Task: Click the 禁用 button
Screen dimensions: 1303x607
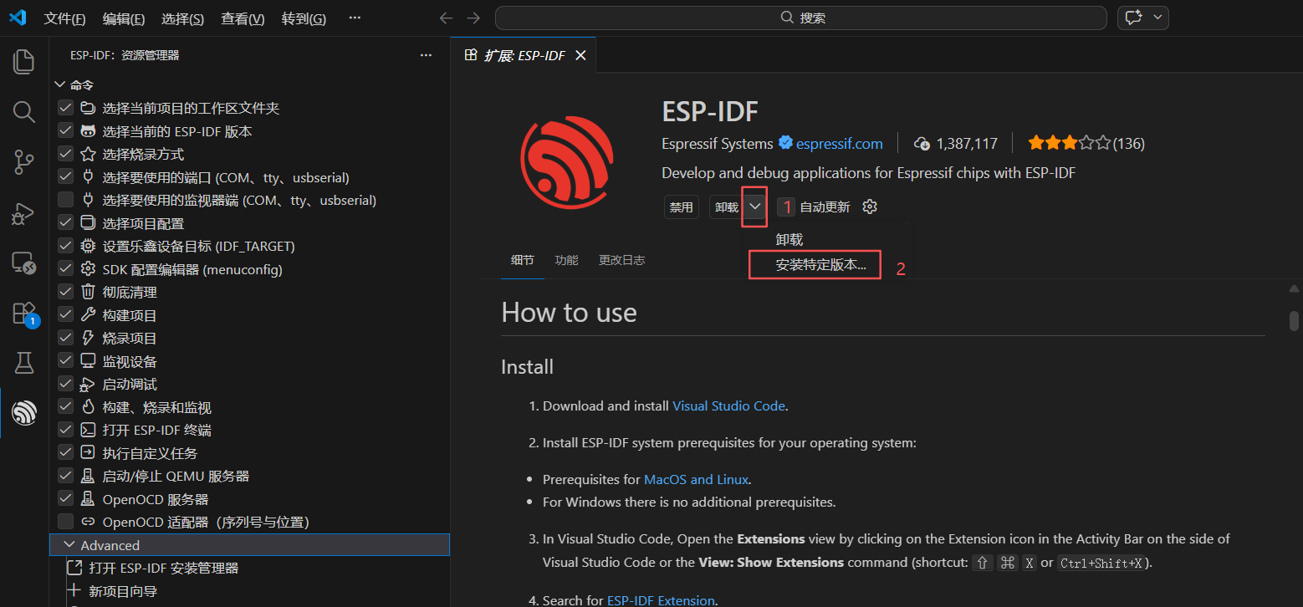Action: click(682, 207)
